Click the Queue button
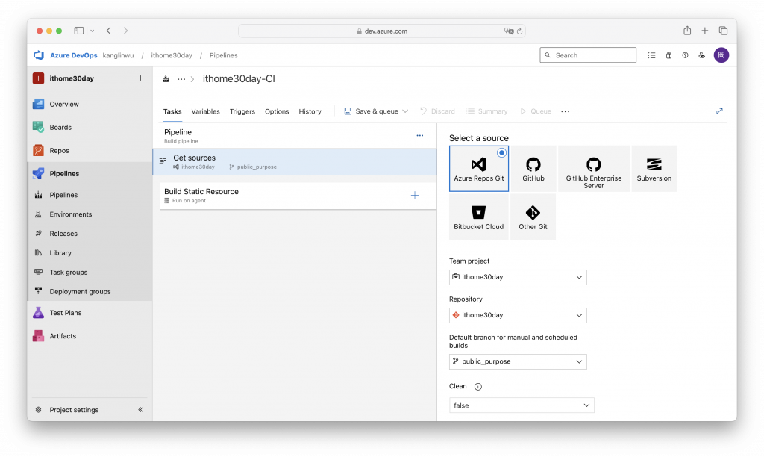The image size is (764, 457). 536,111
